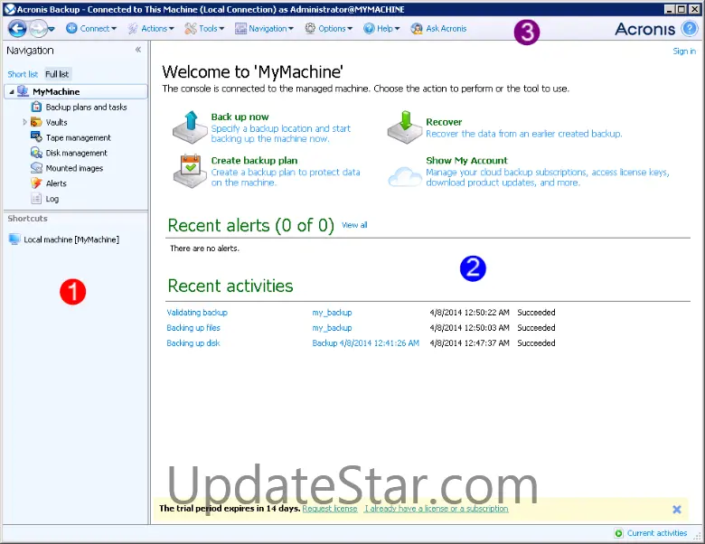
Task: Open the Backing up files activity
Action: [193, 328]
